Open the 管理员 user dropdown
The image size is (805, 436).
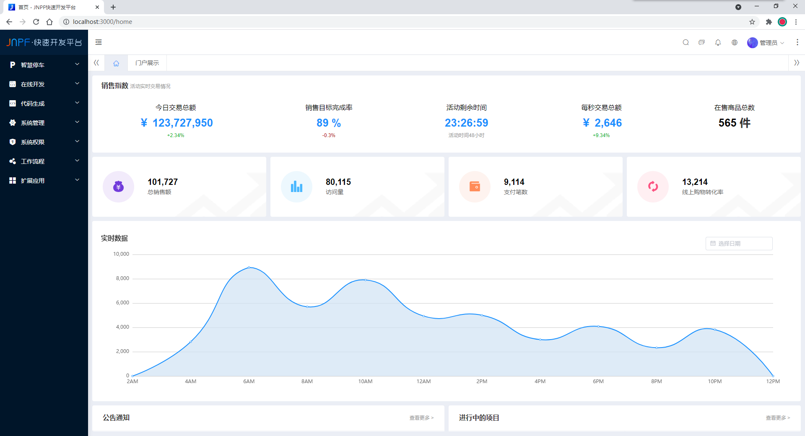[766, 42]
